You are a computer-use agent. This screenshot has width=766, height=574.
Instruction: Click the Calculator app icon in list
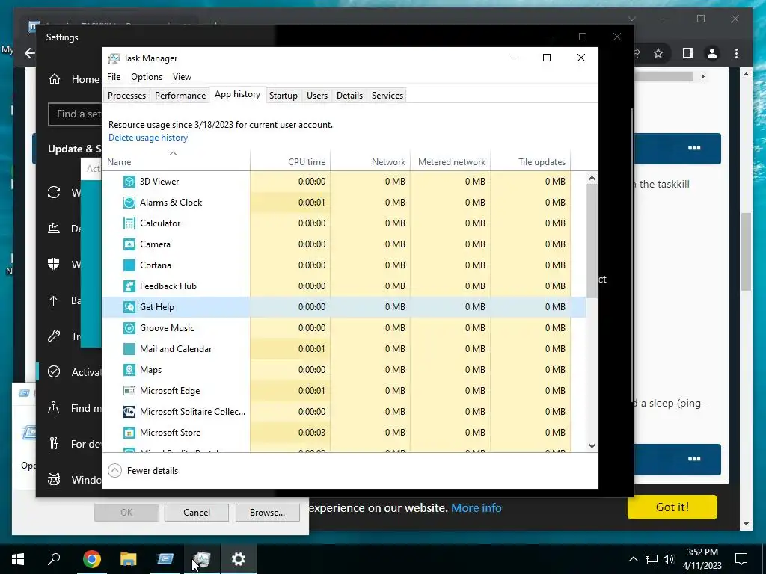point(129,223)
